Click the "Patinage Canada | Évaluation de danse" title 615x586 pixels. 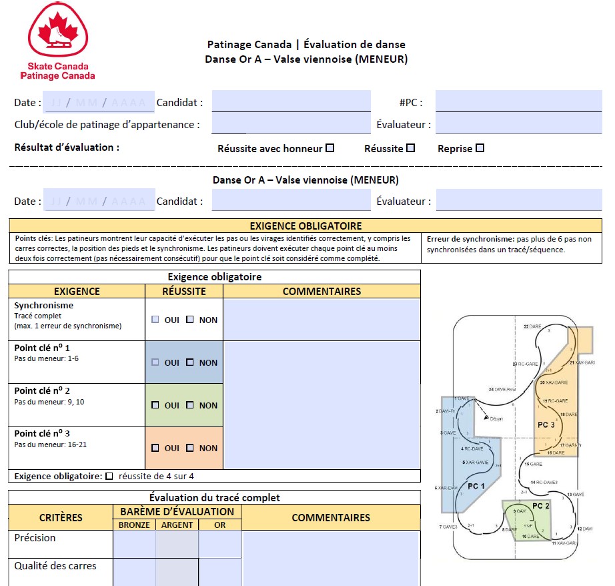click(x=306, y=44)
